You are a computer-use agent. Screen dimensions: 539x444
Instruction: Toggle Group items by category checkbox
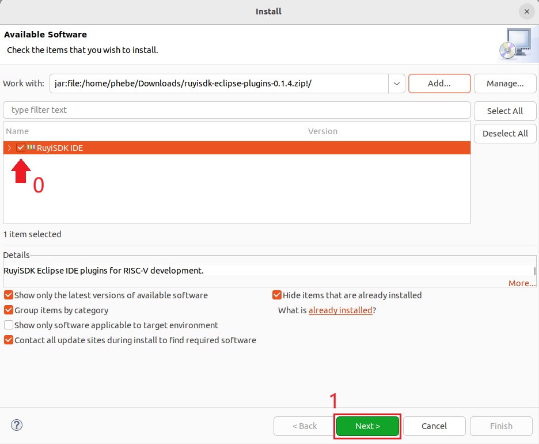[x=9, y=310]
